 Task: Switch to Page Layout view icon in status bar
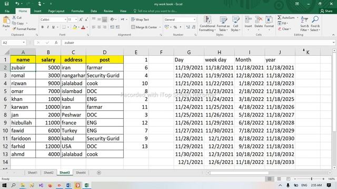(x=279, y=178)
